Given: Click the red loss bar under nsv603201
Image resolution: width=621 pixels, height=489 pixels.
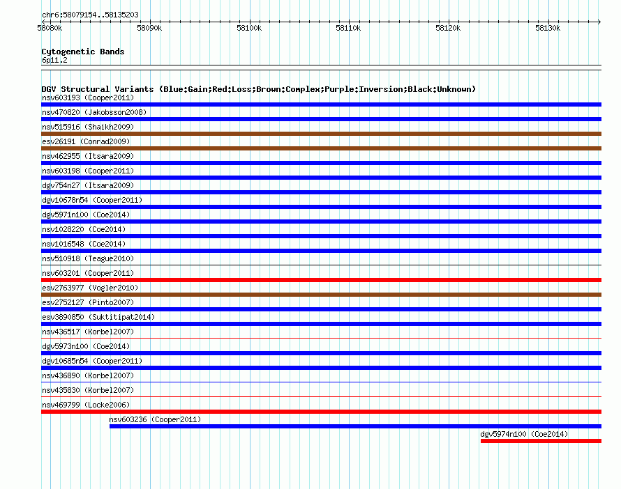Looking at the screenshot, I should (x=321, y=280).
